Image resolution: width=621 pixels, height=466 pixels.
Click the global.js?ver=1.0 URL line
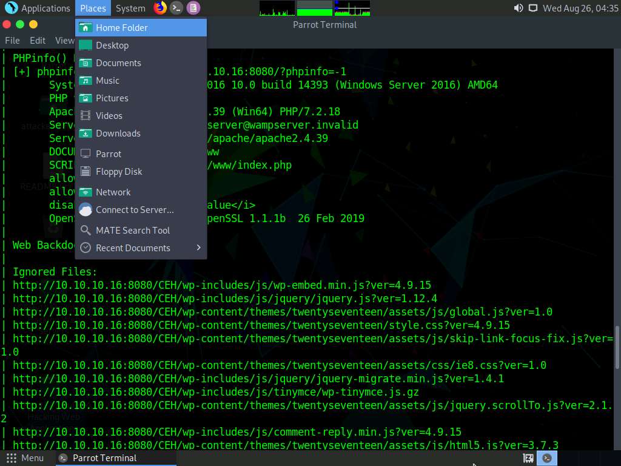(283, 312)
